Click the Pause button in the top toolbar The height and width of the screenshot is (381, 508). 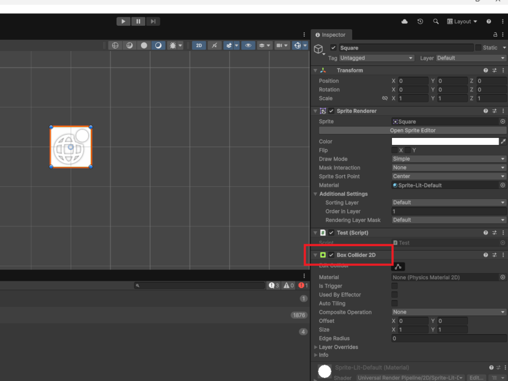[138, 21]
